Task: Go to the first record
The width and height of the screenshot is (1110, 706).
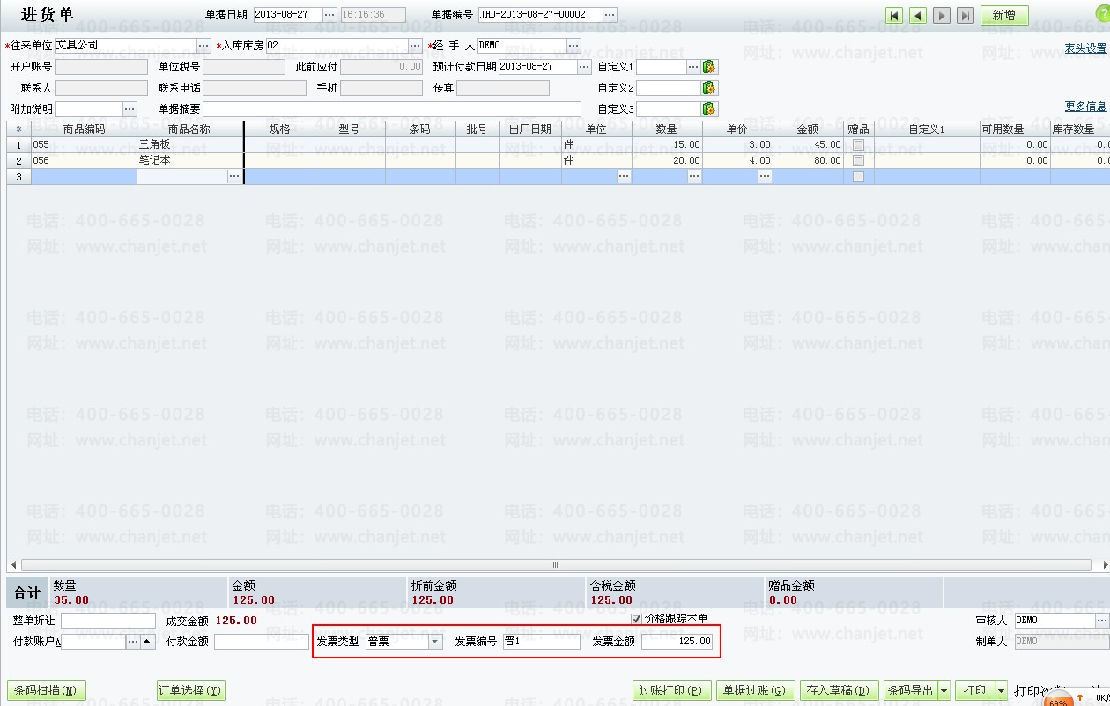Action: (x=894, y=16)
